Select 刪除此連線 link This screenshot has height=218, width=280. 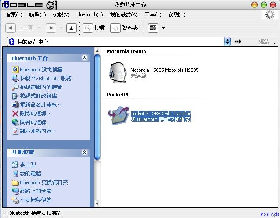[35, 113]
